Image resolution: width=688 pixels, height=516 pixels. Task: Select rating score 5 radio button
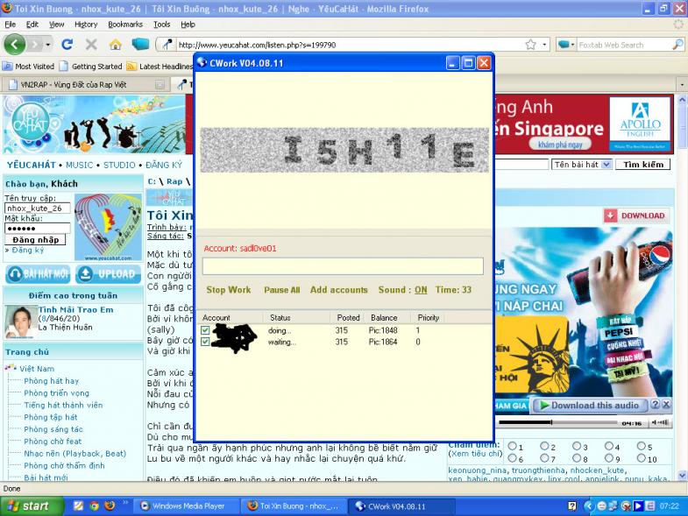(642, 446)
